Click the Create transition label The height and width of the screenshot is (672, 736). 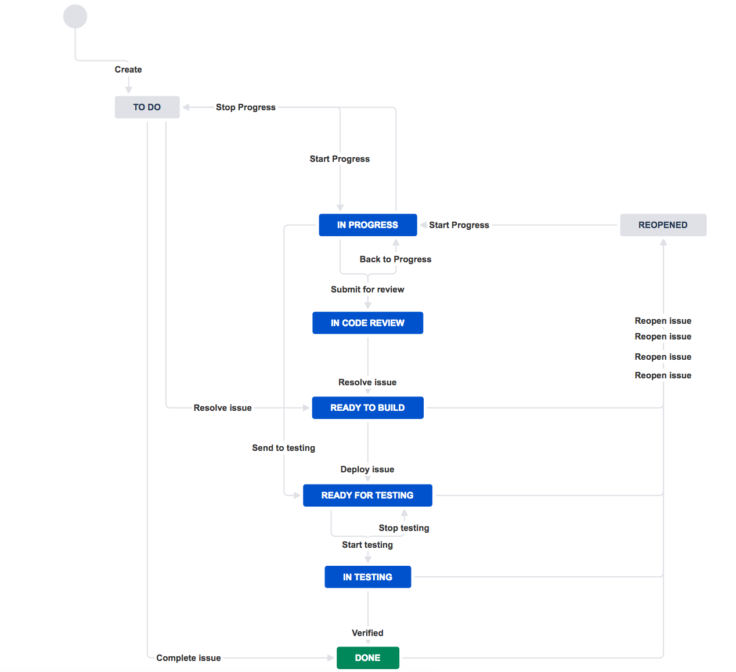pos(128,70)
